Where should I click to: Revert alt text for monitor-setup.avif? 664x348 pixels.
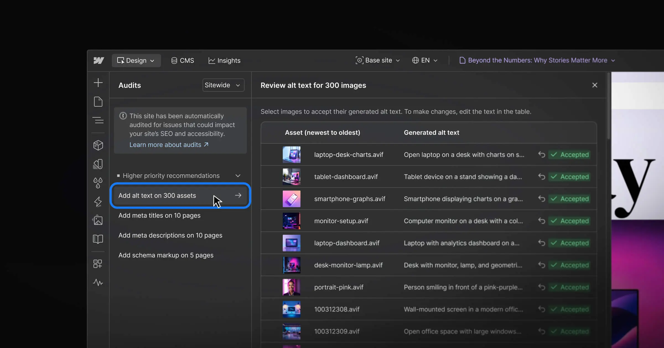541,221
